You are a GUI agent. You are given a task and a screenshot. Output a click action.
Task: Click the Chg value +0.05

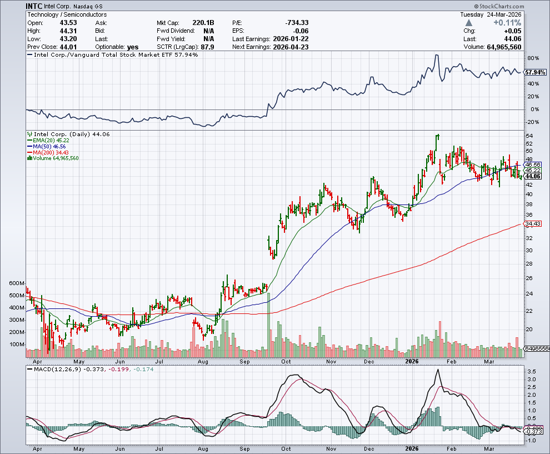pyautogui.click(x=512, y=31)
